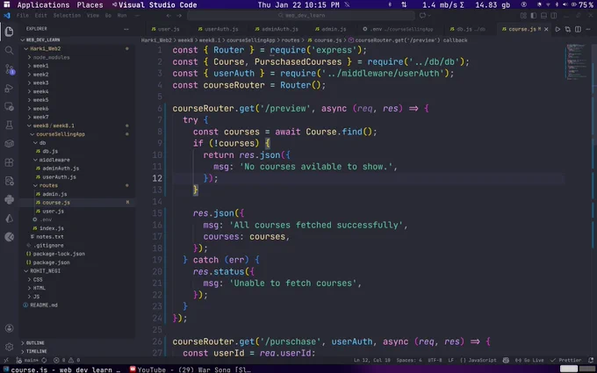The width and height of the screenshot is (597, 373).
Task: Open the Extensions view in activity bar
Action: pyautogui.click(x=9, y=162)
